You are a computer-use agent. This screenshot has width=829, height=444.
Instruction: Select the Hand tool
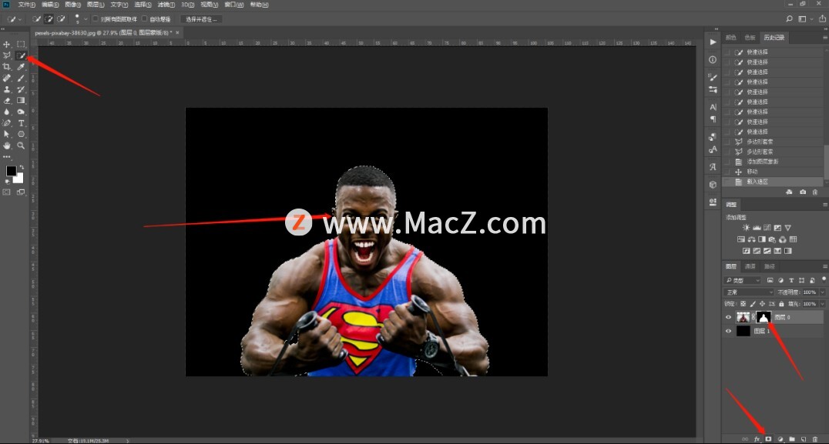tap(7, 145)
